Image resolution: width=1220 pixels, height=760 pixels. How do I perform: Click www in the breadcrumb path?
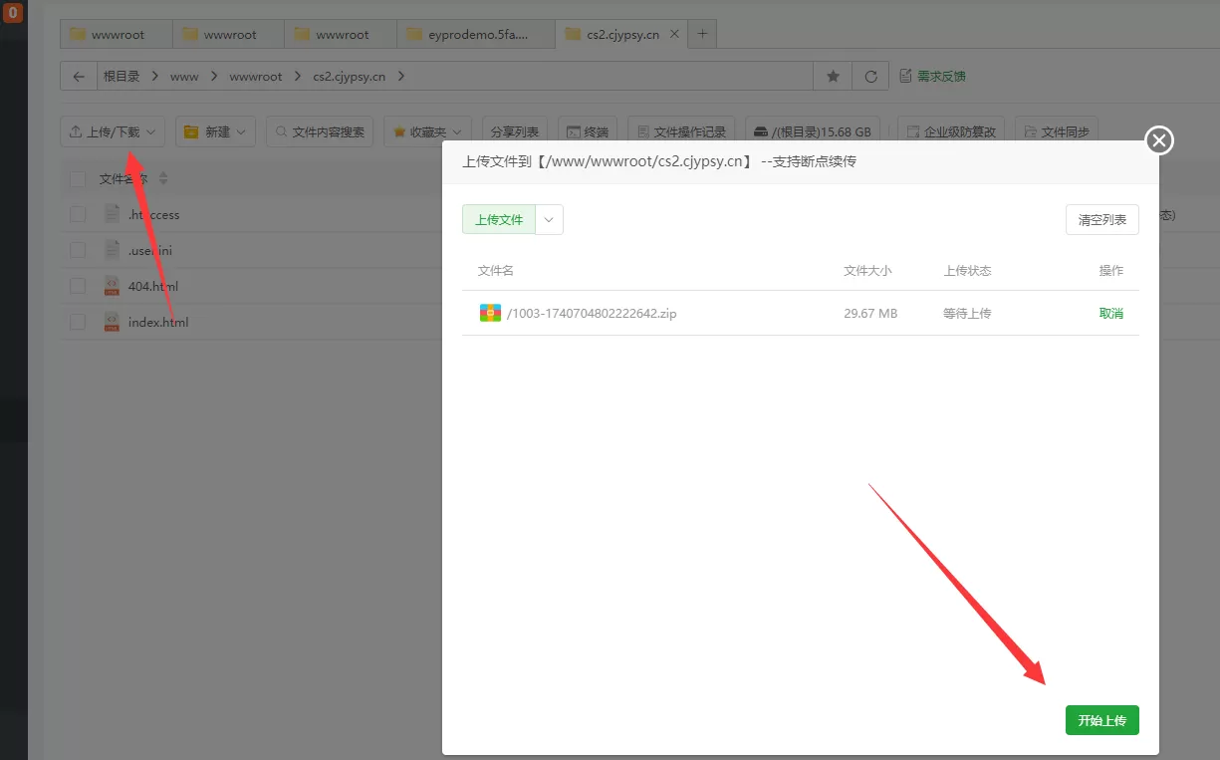point(184,77)
